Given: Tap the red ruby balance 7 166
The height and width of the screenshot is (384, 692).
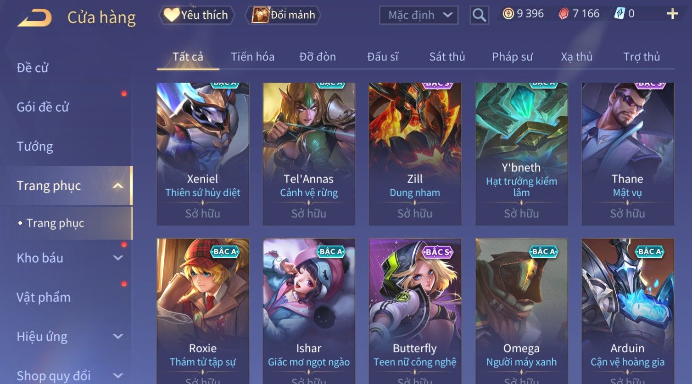Looking at the screenshot, I should (579, 14).
